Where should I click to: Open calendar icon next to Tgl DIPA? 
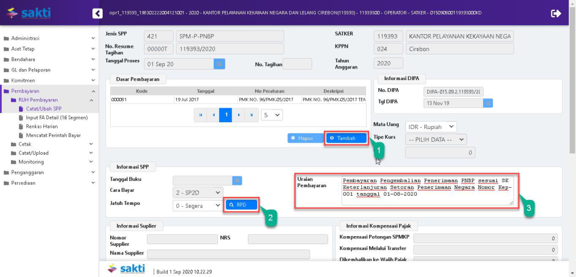(488, 103)
